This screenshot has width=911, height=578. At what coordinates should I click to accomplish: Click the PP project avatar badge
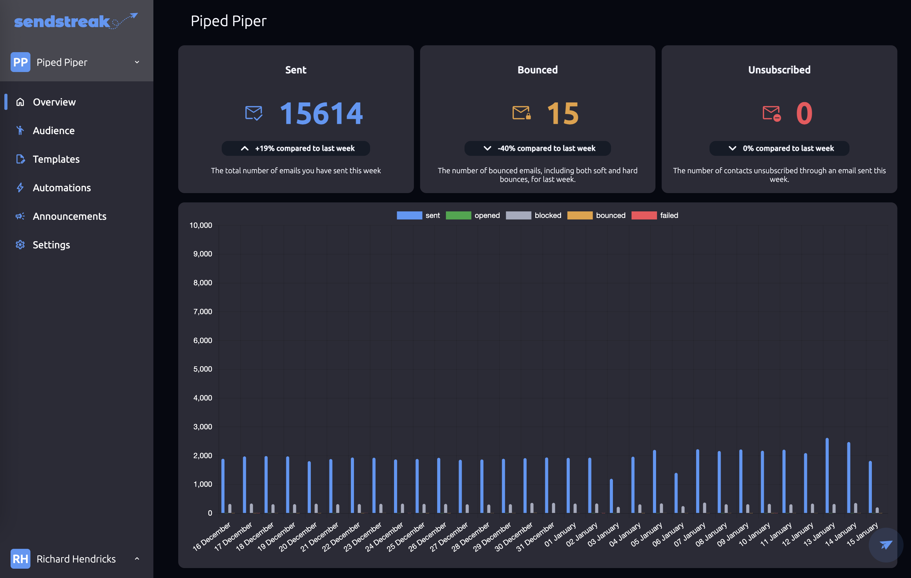click(x=20, y=62)
